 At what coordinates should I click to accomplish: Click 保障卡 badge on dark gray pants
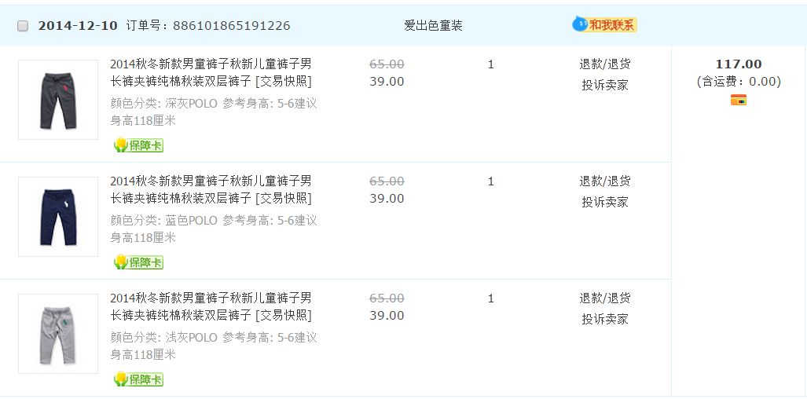[138, 145]
